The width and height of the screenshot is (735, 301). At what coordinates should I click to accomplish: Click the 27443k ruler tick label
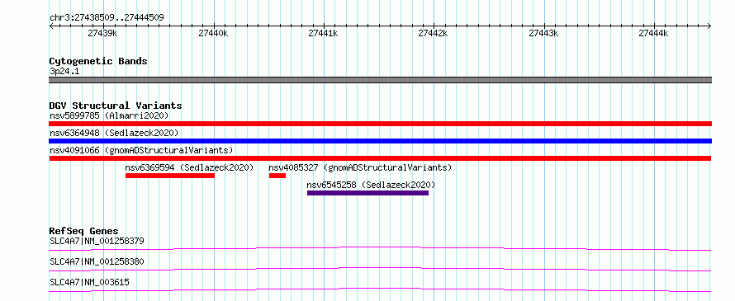(543, 33)
